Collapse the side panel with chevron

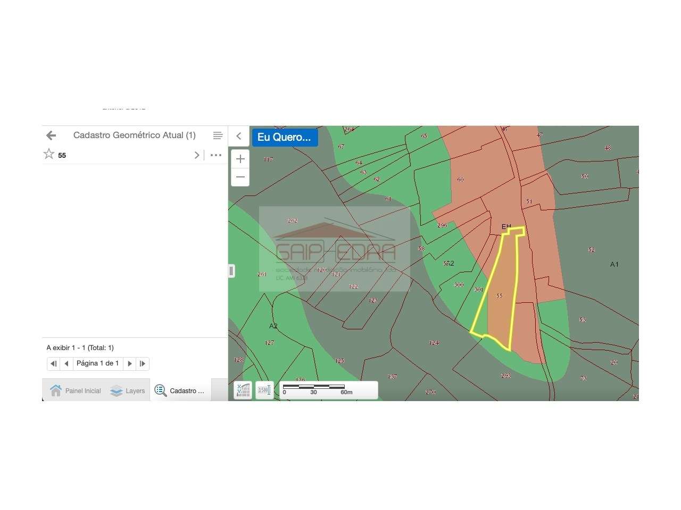pos(239,136)
